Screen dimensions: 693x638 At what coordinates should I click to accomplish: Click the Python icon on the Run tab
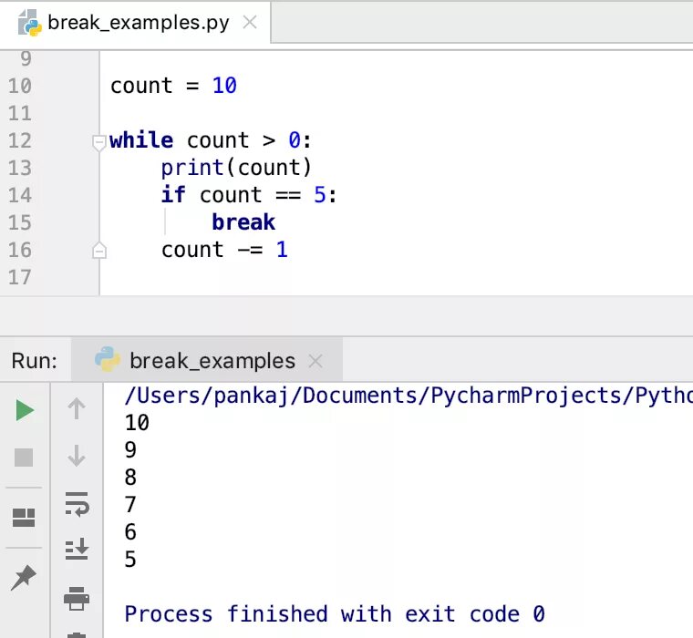coord(108,359)
